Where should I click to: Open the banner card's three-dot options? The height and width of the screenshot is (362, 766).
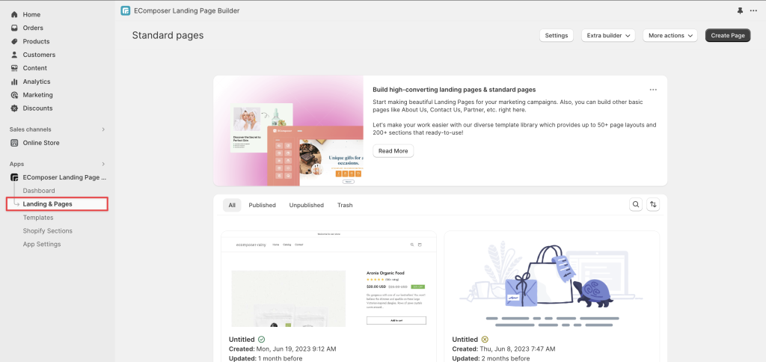tap(653, 90)
